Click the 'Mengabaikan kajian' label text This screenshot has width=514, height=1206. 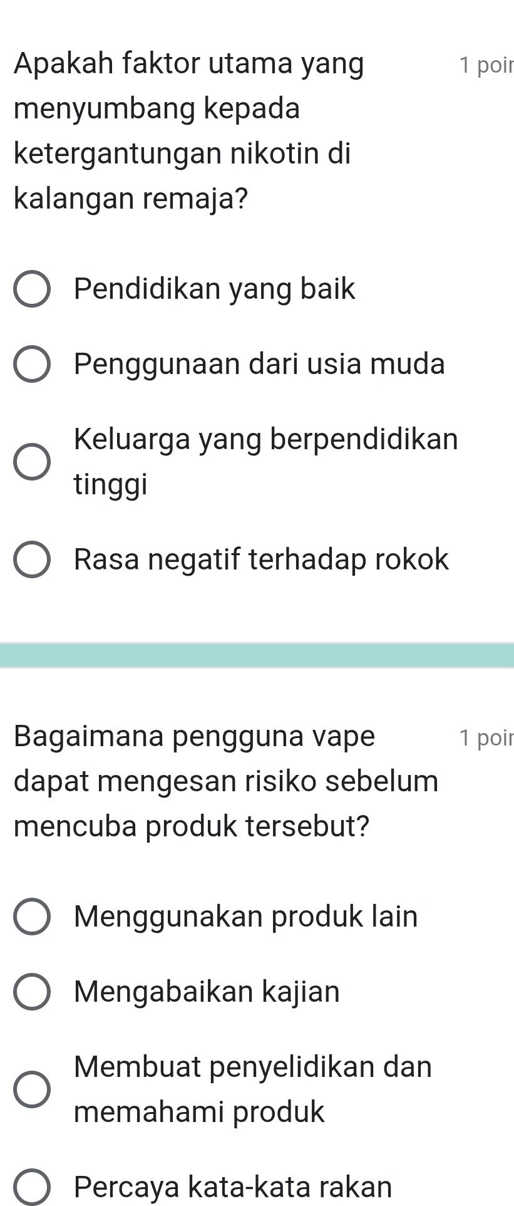click(207, 992)
